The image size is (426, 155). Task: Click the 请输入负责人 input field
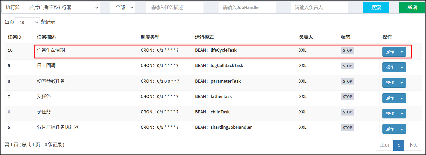pyautogui.click(x=319, y=7)
